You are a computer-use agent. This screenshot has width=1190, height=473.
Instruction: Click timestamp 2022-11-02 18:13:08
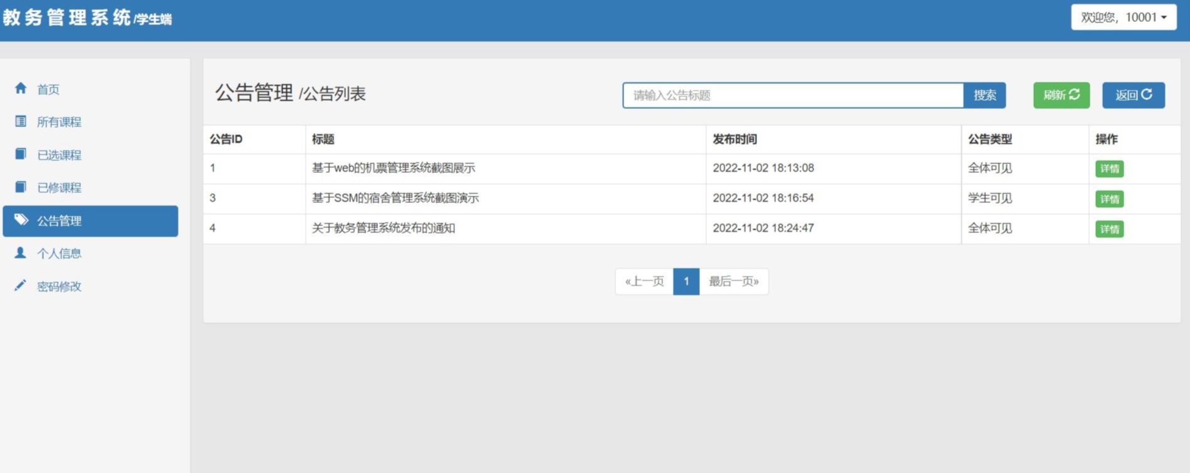(x=763, y=168)
